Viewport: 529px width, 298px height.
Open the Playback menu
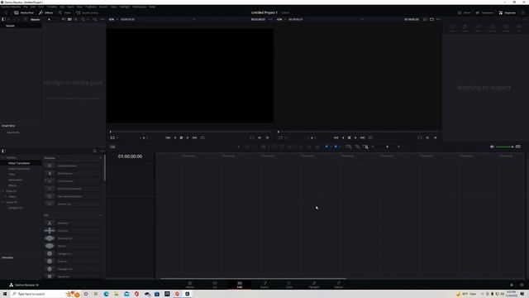[x=90, y=7]
